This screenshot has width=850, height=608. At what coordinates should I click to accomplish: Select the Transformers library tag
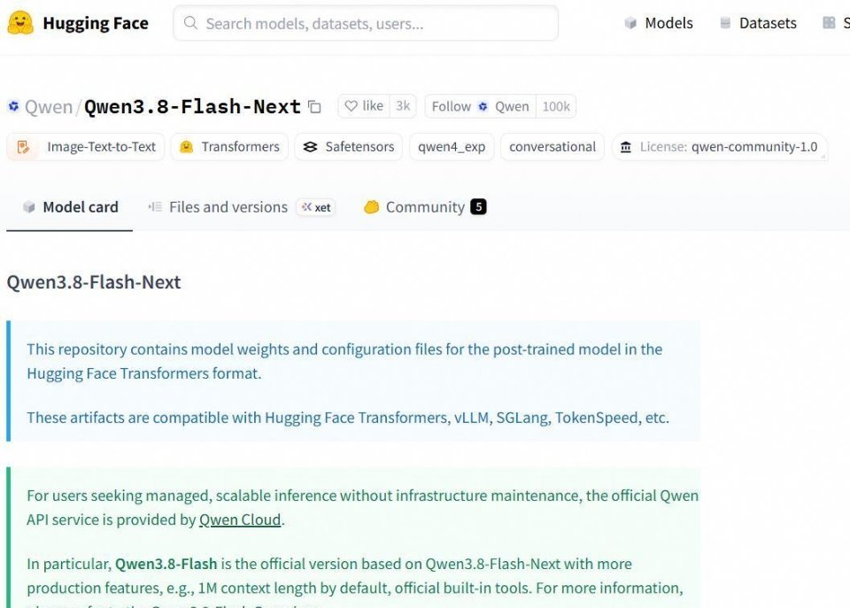click(x=229, y=147)
